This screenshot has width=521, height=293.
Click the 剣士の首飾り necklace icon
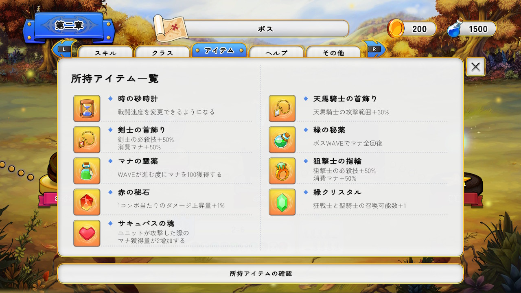tap(87, 140)
